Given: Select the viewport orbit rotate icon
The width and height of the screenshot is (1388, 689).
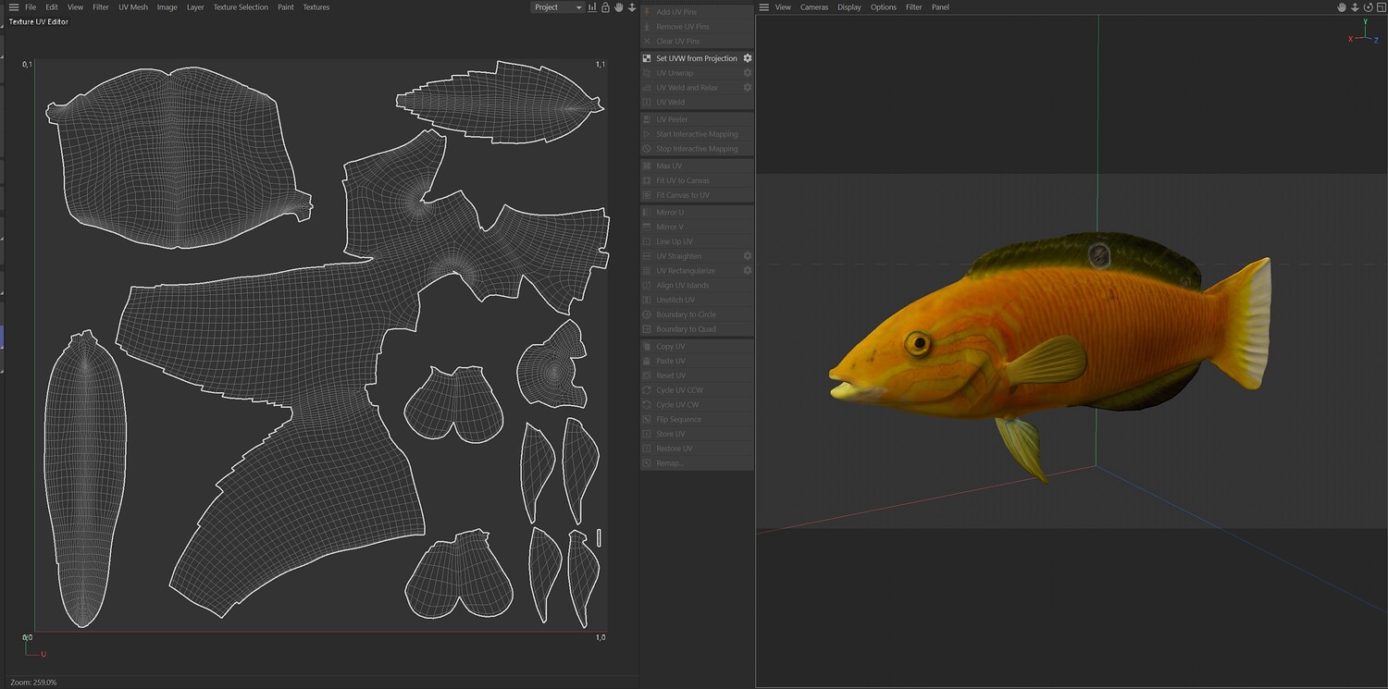Looking at the screenshot, I should click(x=1368, y=7).
